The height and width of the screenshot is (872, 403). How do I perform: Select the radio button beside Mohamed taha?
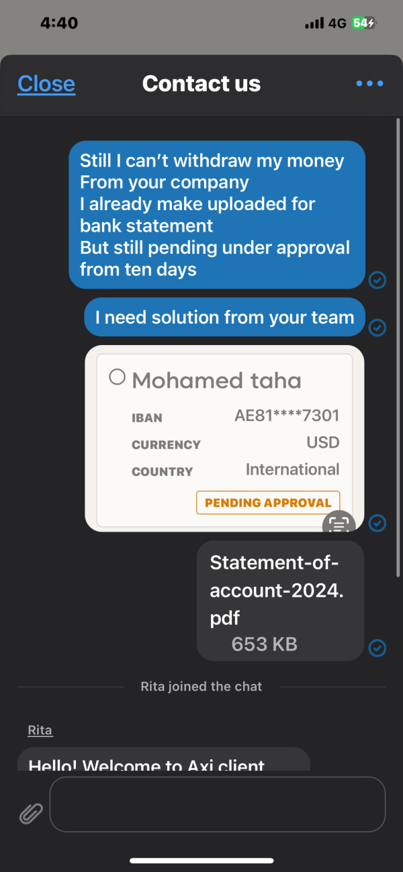pos(118,377)
